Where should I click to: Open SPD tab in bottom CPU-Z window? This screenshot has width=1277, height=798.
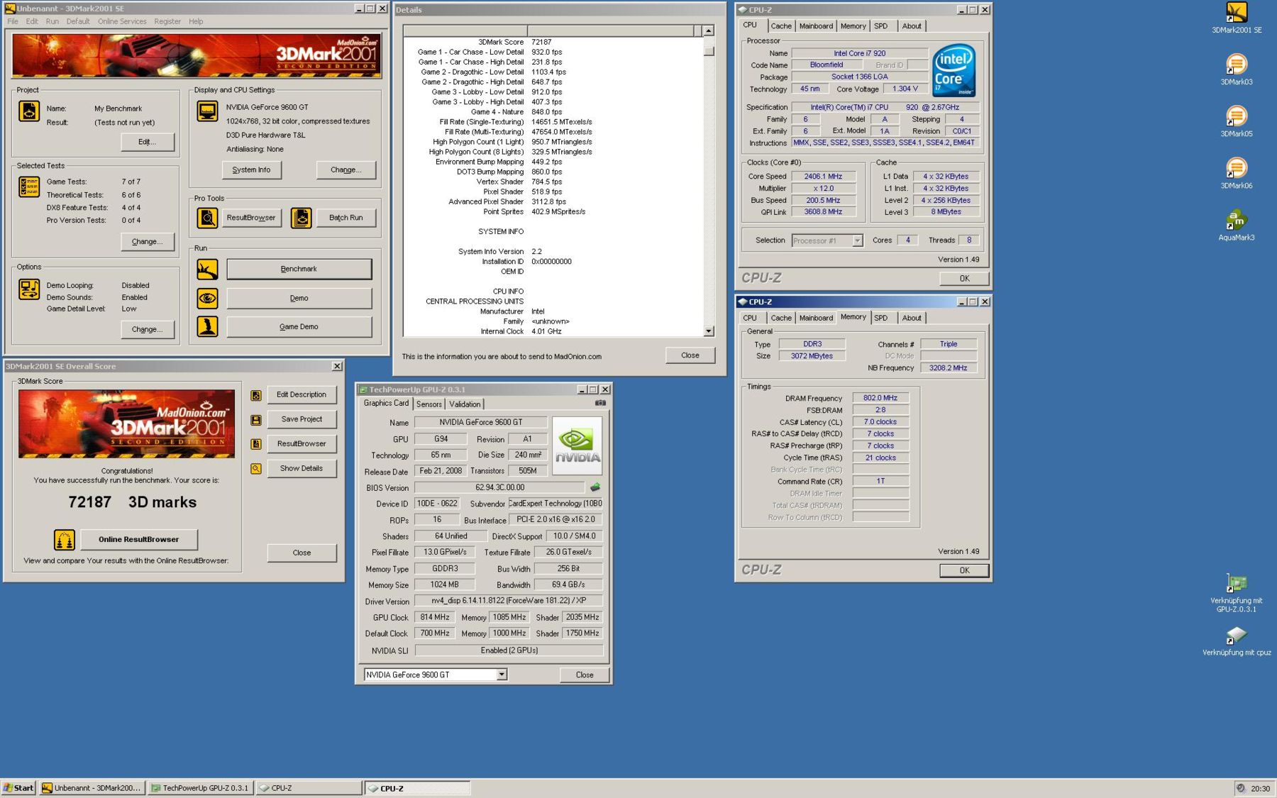(880, 318)
